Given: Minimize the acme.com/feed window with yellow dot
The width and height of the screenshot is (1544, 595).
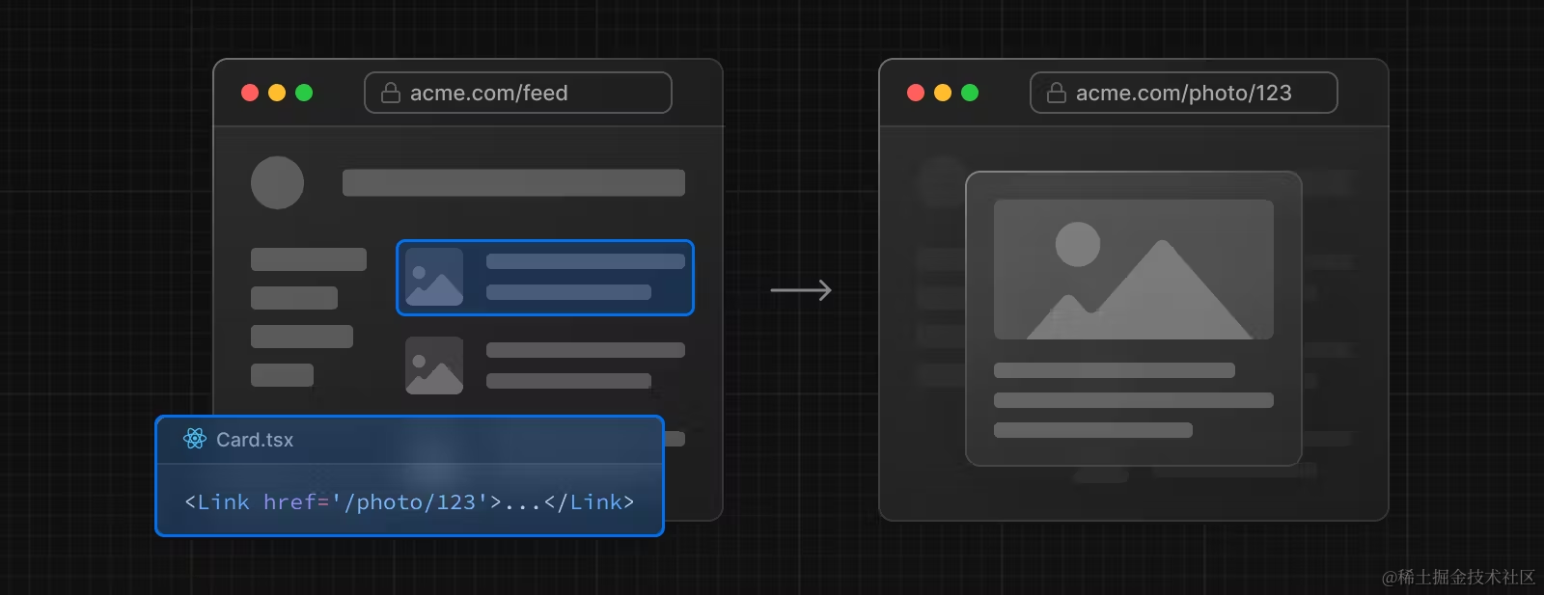Looking at the screenshot, I should [277, 93].
